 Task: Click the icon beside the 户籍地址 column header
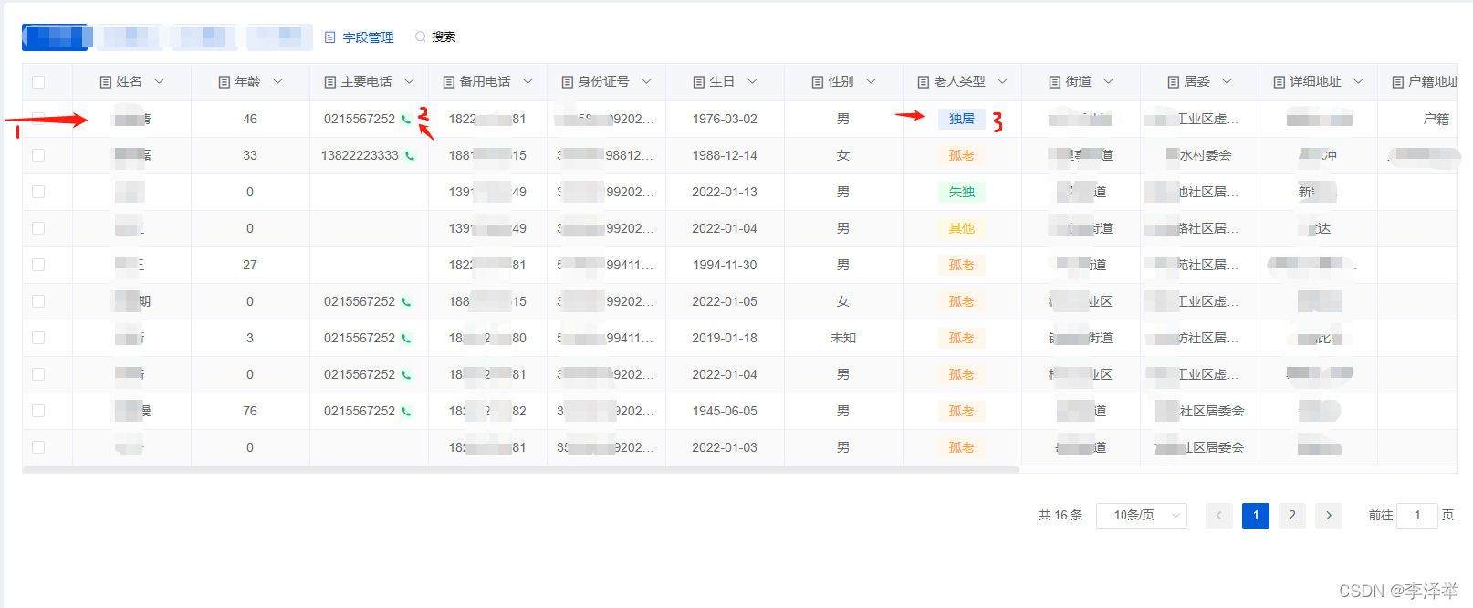[1397, 82]
